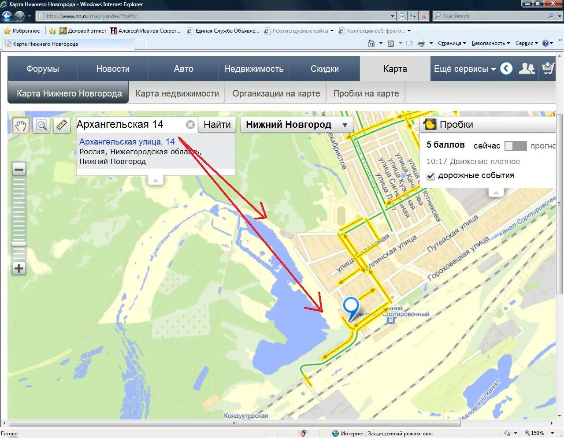Click the browser Back arrow button
This screenshot has height=438, width=564.
tap(7, 16)
